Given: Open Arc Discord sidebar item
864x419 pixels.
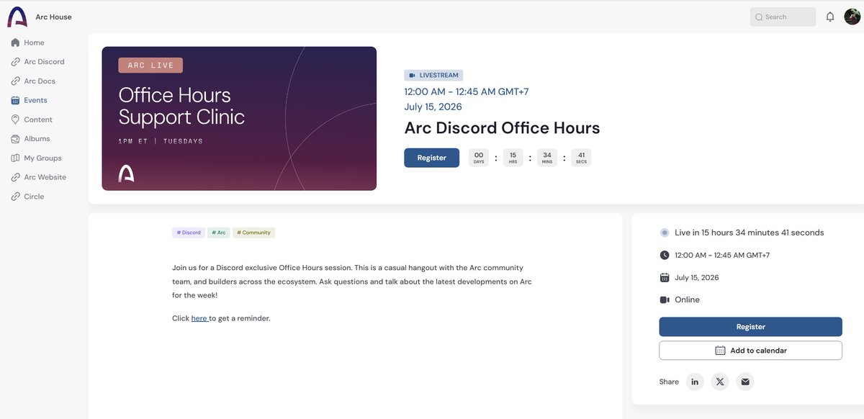Looking at the screenshot, I should (44, 62).
